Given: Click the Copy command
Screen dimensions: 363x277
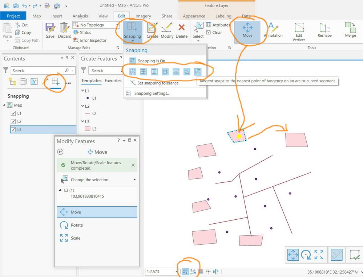Looking at the screenshot, I should point(23,33).
